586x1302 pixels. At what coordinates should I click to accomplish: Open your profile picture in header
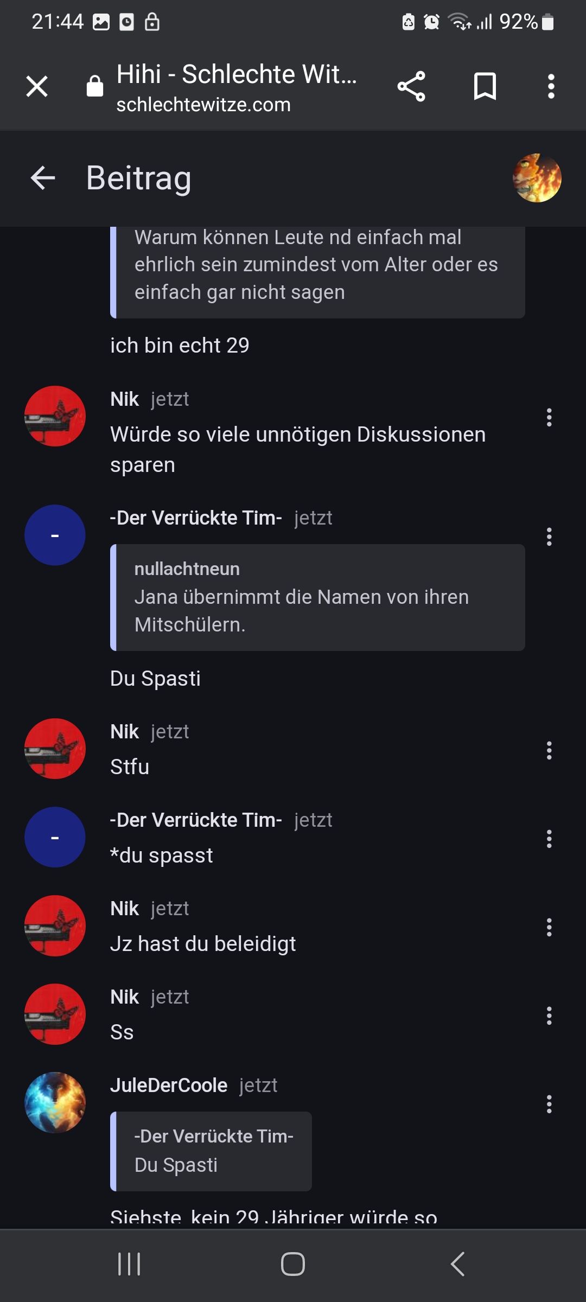[x=537, y=178]
